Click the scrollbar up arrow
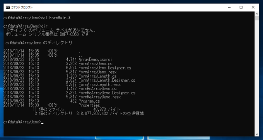263x140 pixels. coord(257,13)
